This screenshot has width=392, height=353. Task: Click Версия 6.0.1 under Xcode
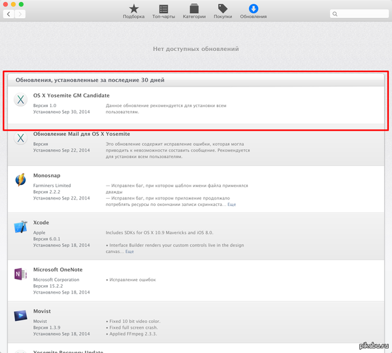pyautogui.click(x=47, y=239)
